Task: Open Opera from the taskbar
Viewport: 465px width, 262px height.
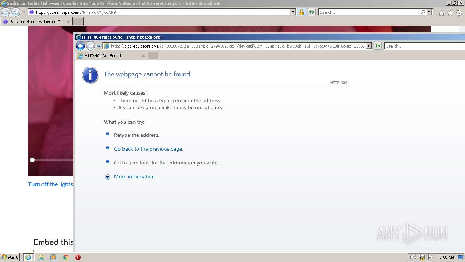Action: [x=78, y=257]
